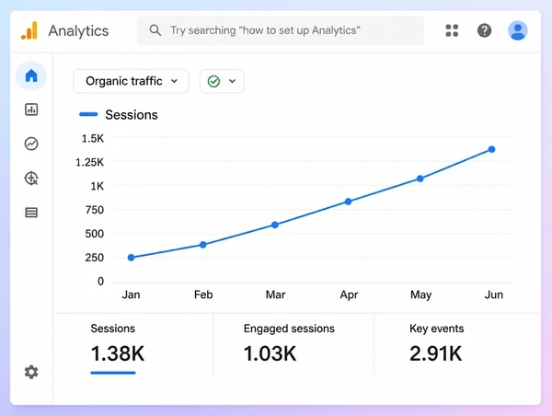The image size is (552, 416).
Task: Click the Analytics title text
Action: click(78, 31)
